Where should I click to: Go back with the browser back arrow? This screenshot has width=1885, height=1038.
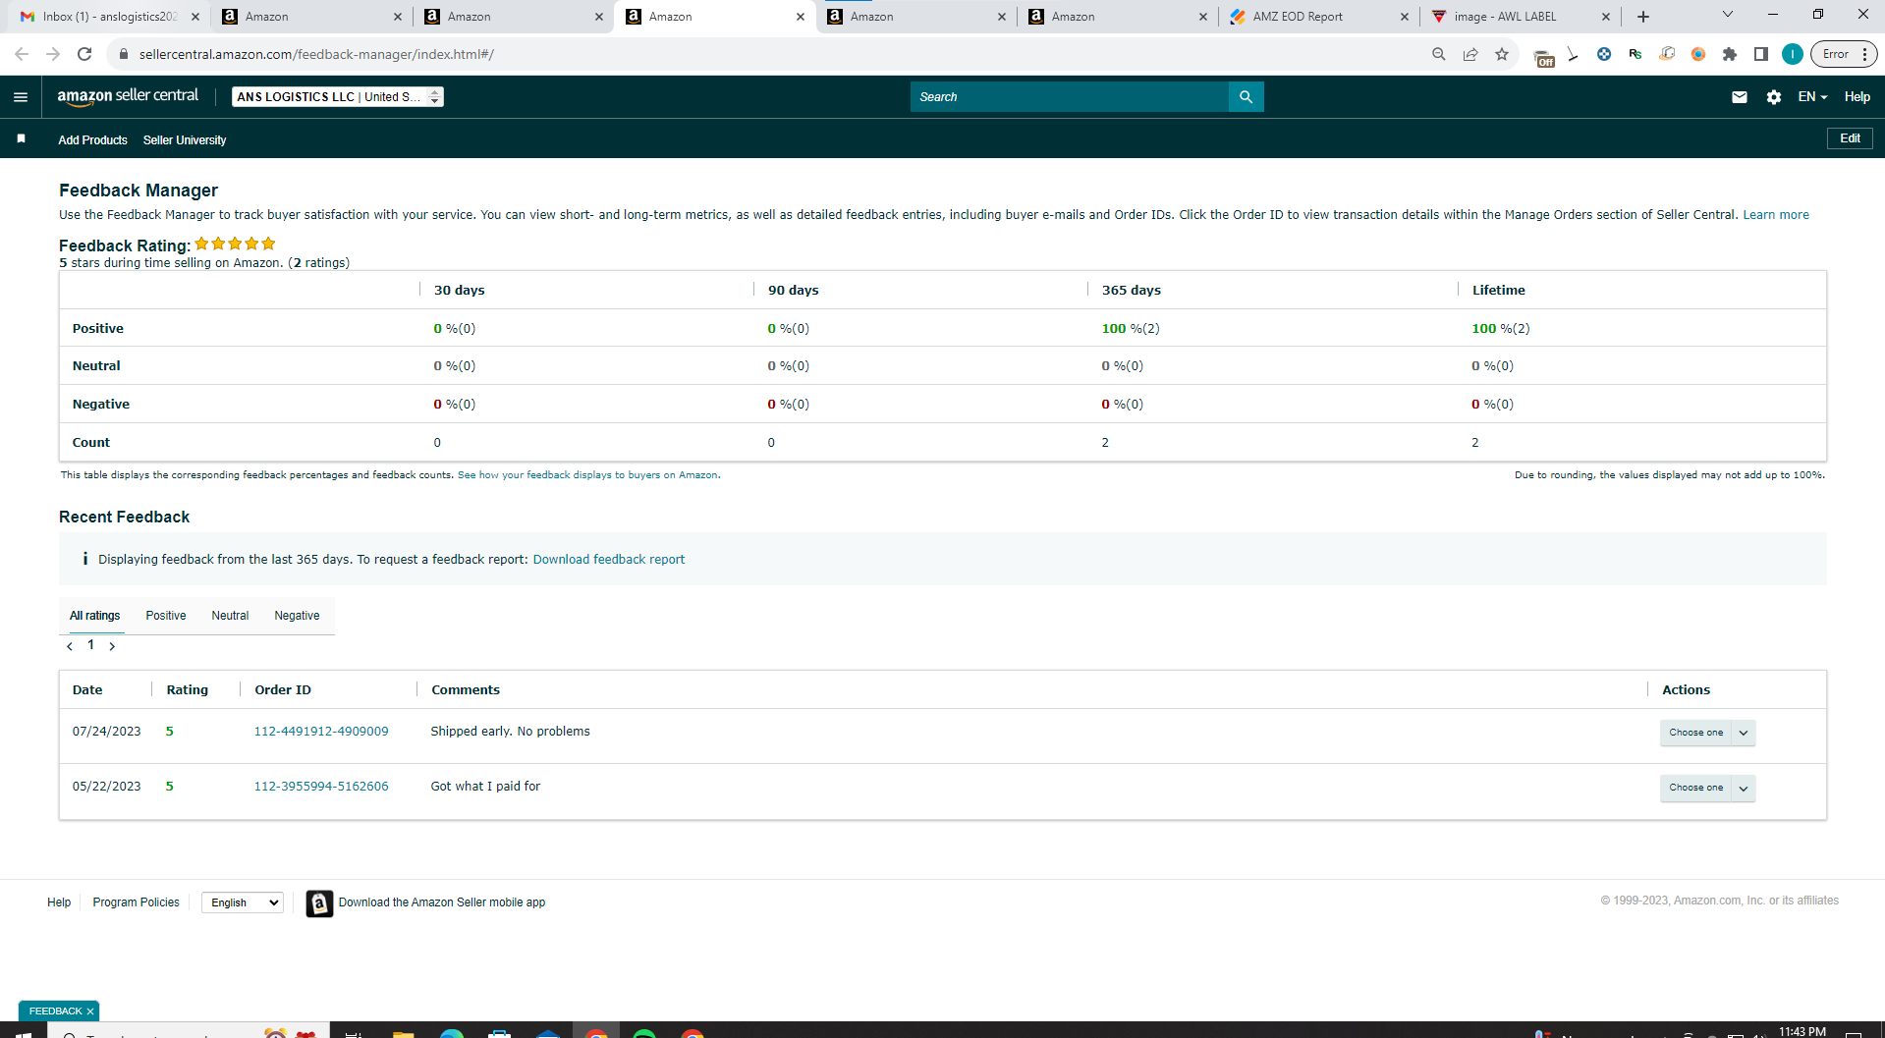coord(22,54)
